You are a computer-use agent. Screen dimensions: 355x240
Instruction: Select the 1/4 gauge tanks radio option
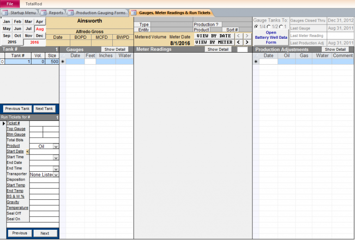pos(256,27)
